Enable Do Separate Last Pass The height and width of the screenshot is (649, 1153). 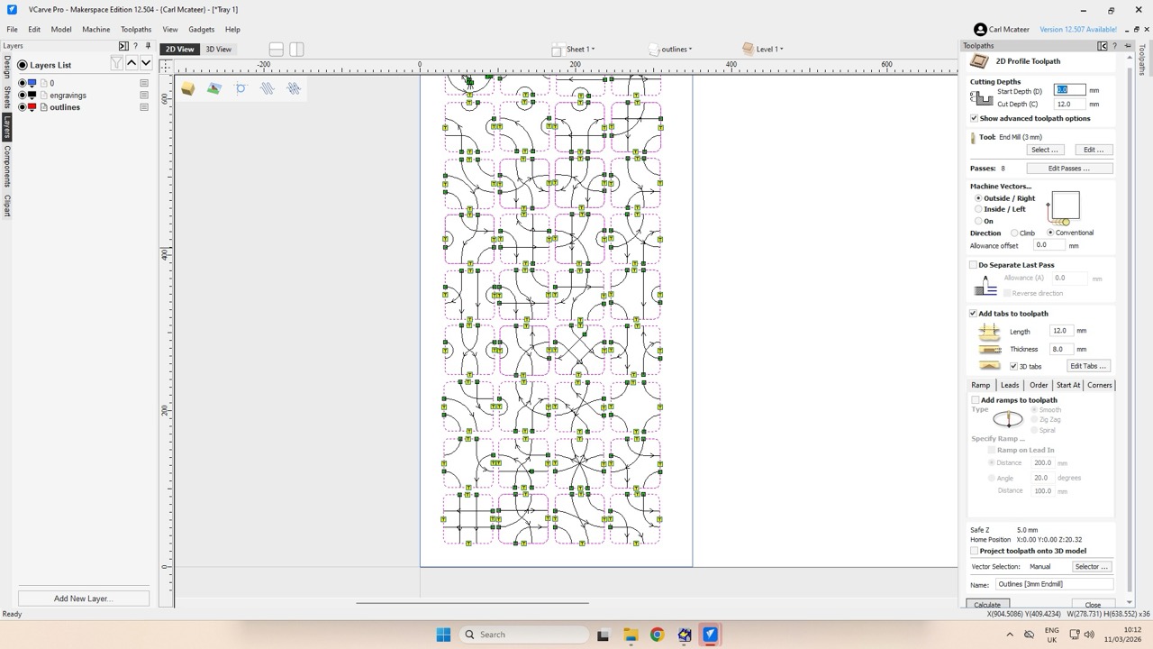(974, 265)
